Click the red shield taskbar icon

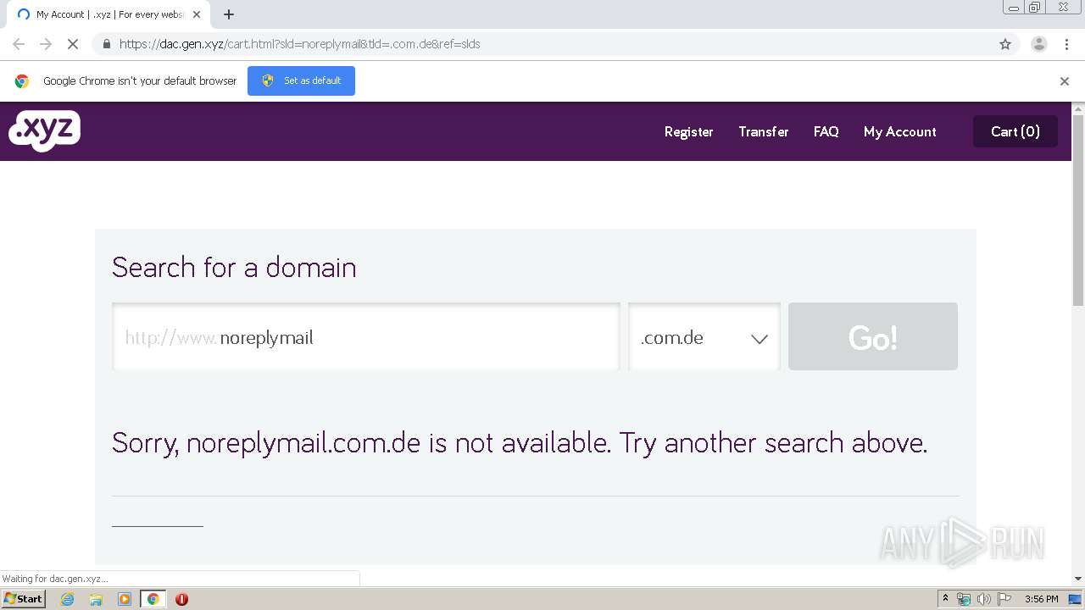point(181,599)
